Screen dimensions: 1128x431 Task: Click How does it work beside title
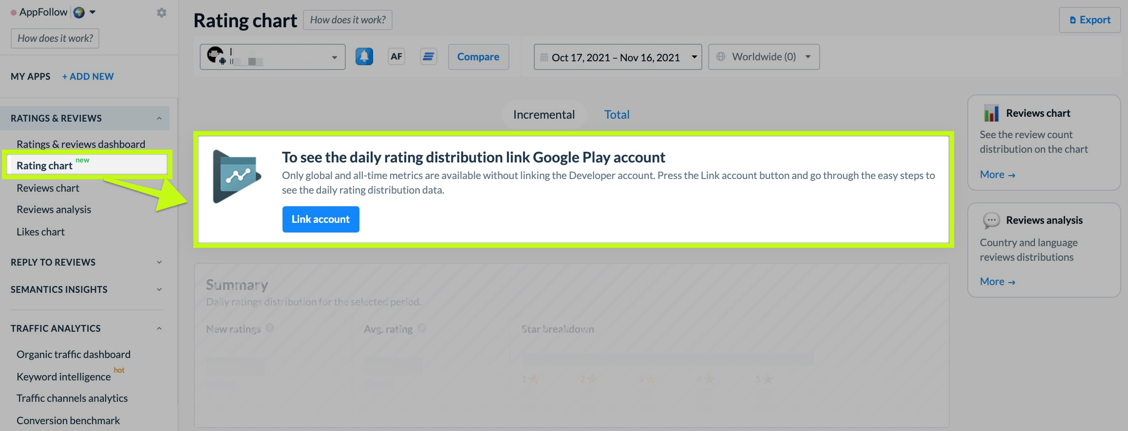[348, 20]
